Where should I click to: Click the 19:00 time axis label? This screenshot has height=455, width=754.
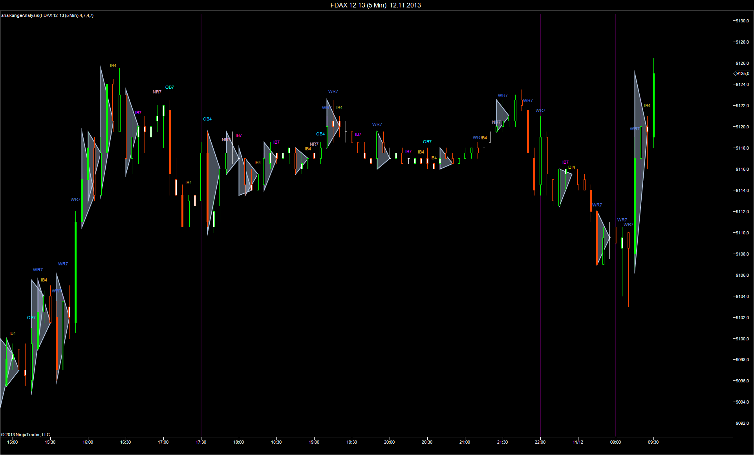(x=314, y=442)
